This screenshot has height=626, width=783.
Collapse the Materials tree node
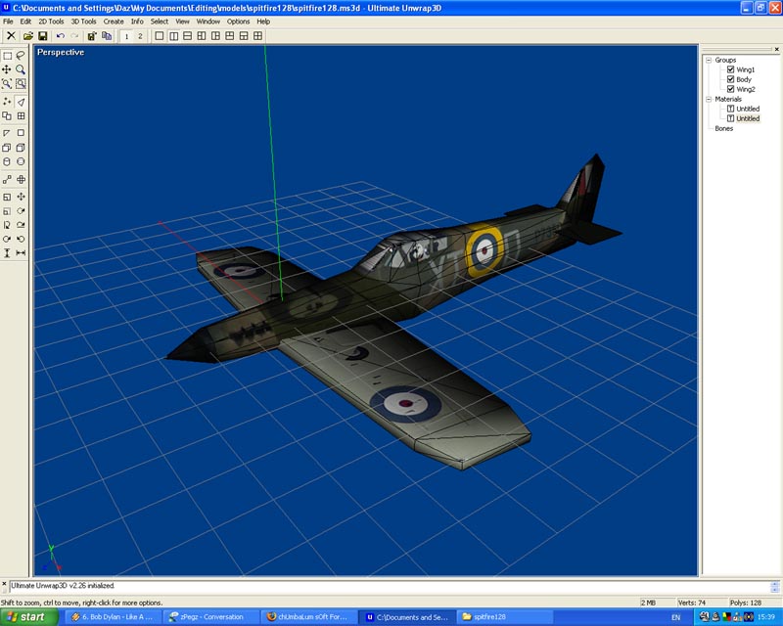[x=709, y=99]
